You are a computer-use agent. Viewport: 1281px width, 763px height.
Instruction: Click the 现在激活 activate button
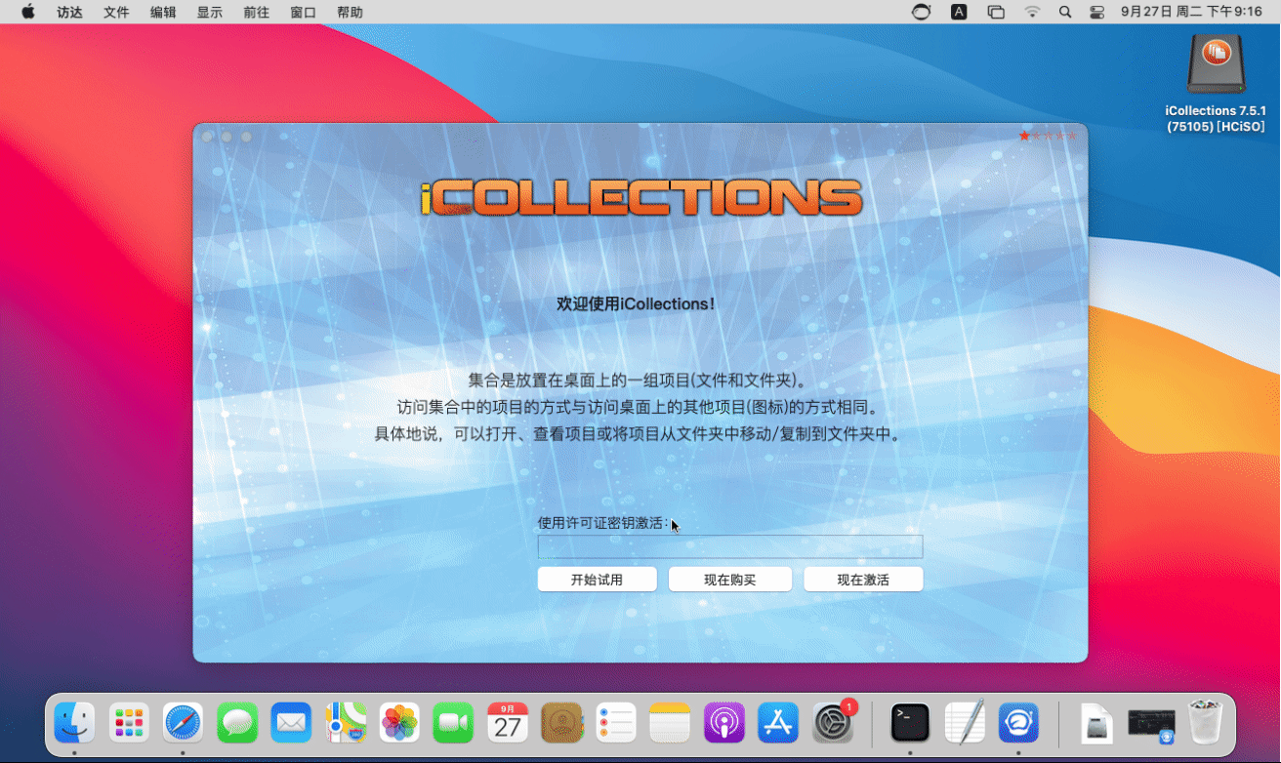click(863, 580)
